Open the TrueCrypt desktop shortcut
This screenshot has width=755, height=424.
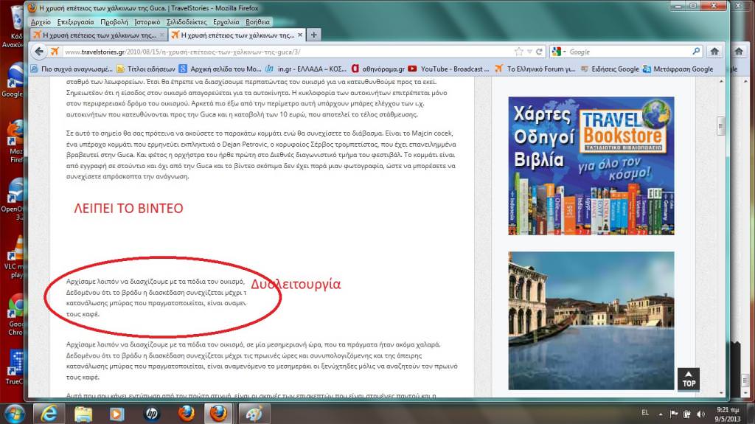tap(15, 367)
